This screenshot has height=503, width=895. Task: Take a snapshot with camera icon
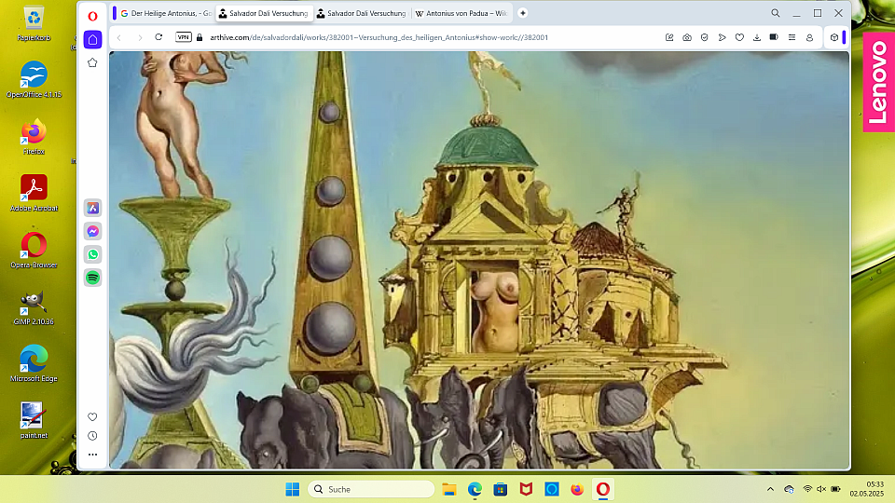[x=687, y=37]
